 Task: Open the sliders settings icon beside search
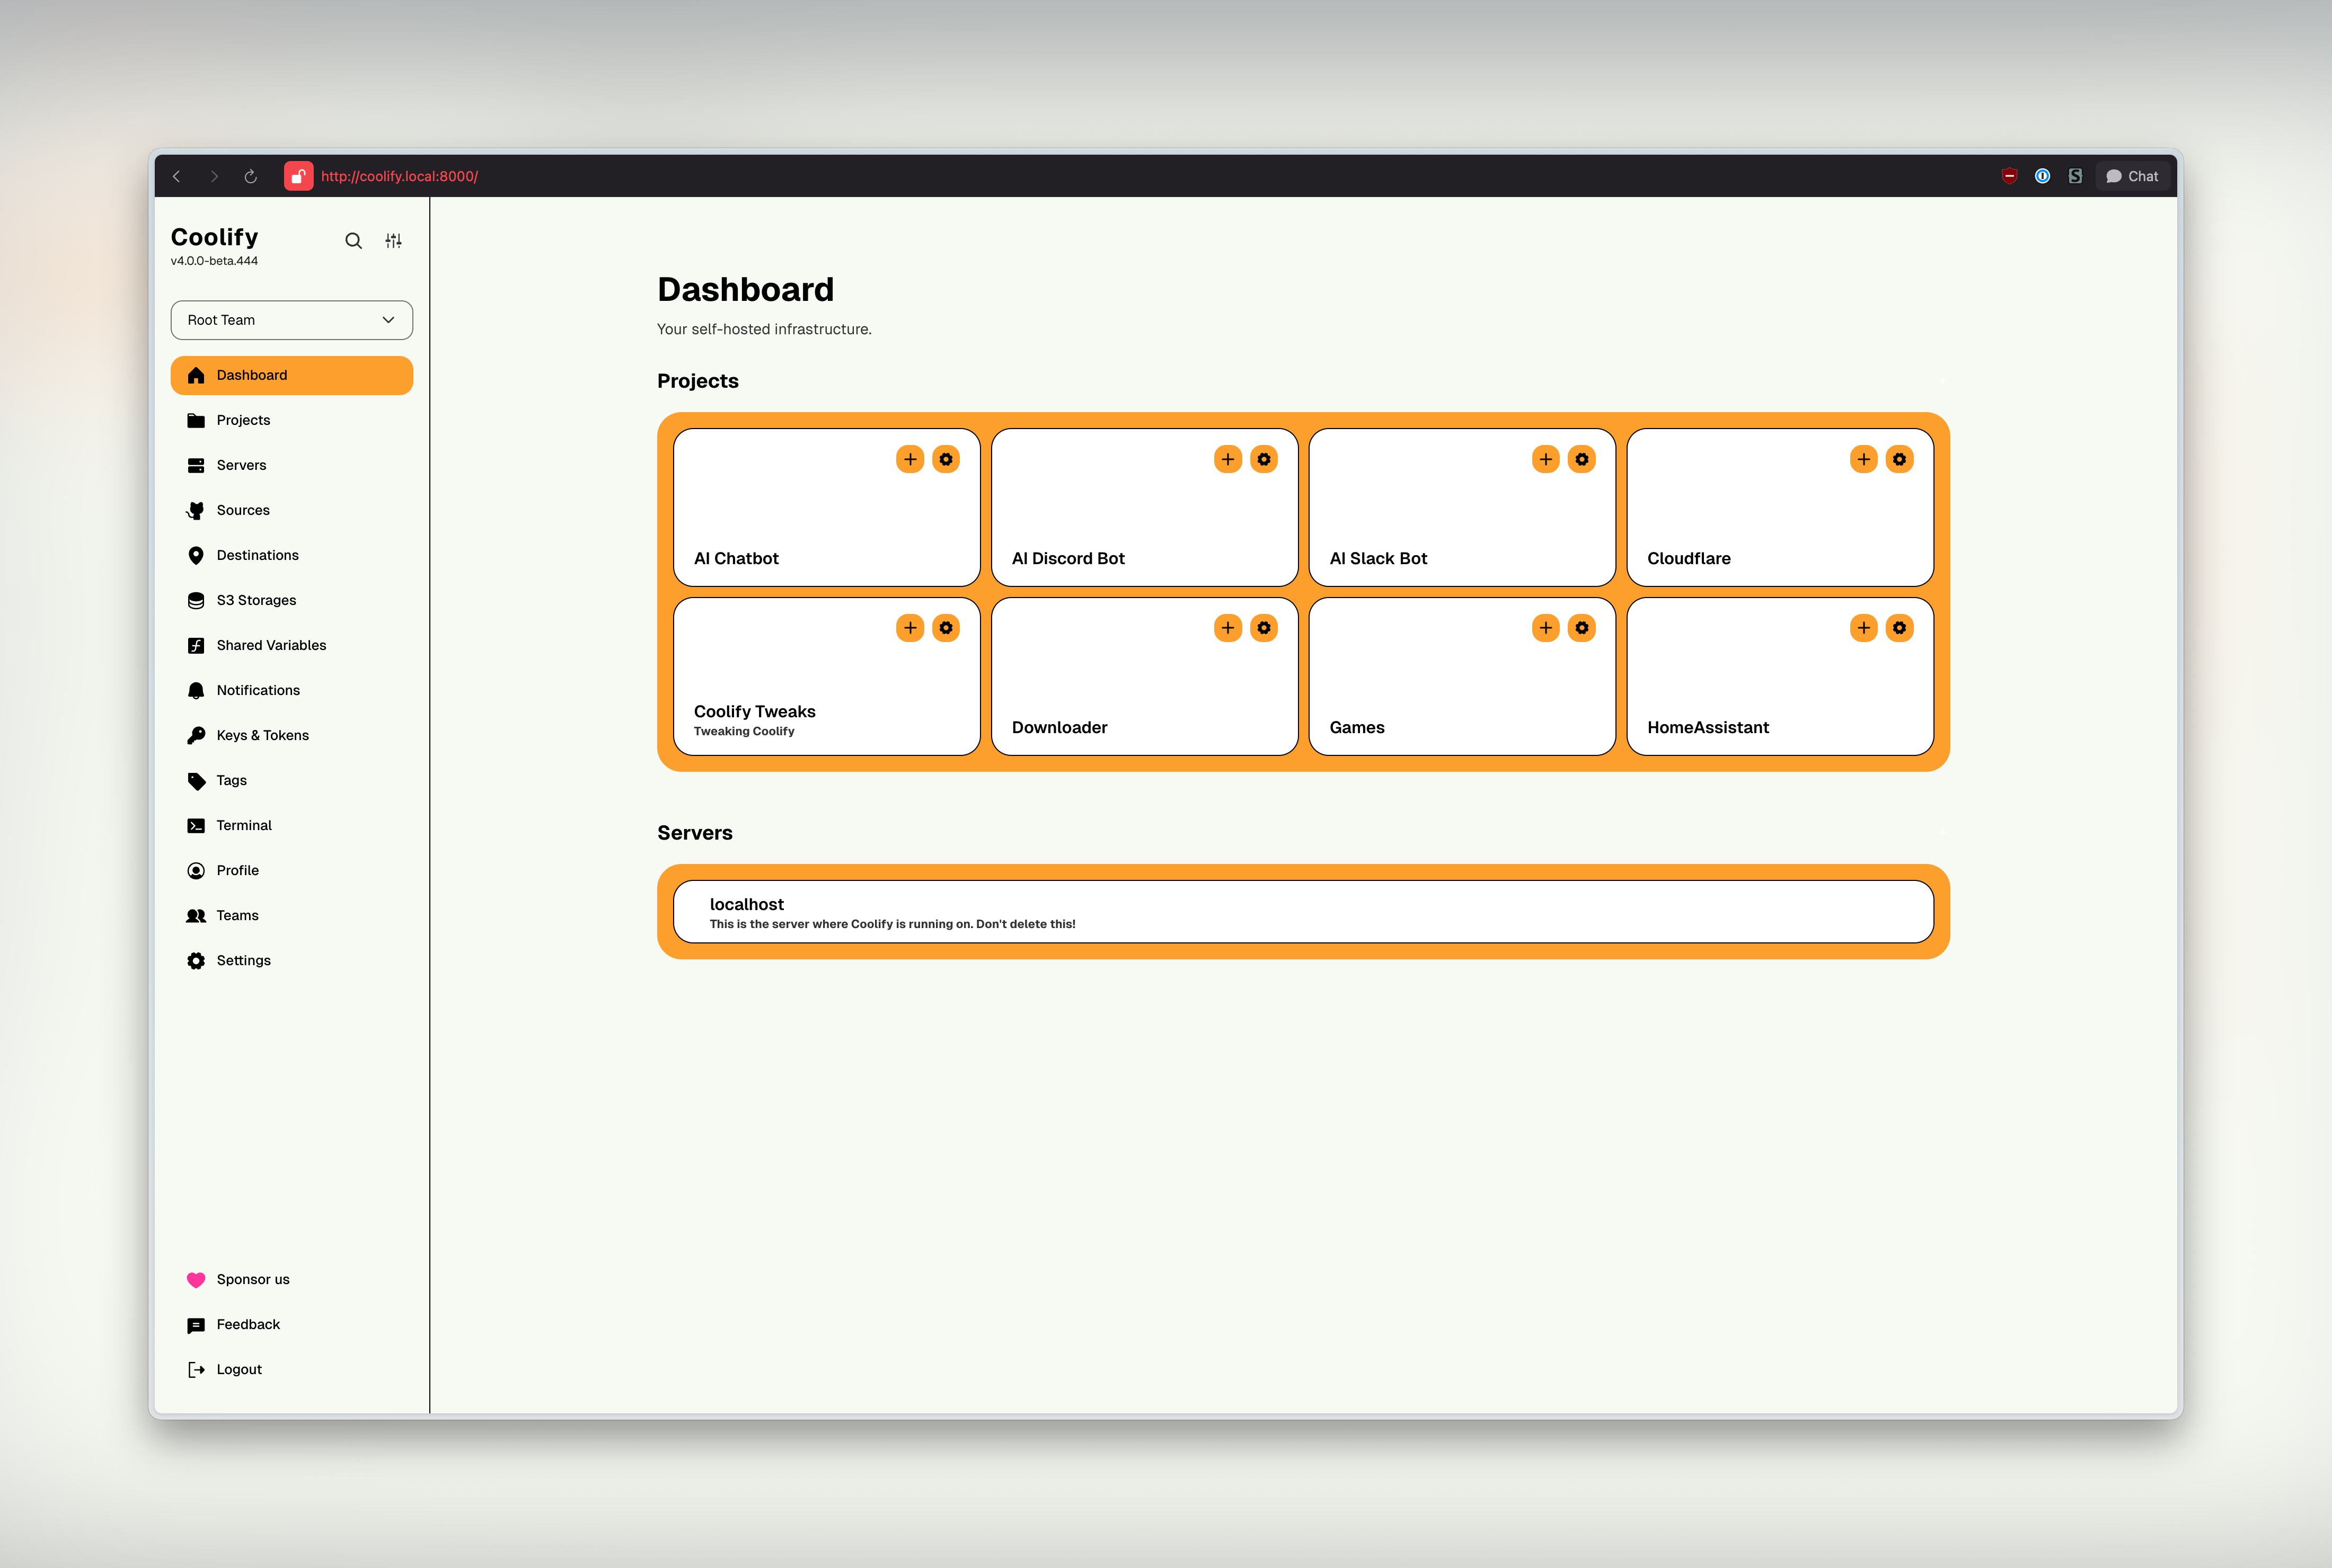tap(393, 241)
